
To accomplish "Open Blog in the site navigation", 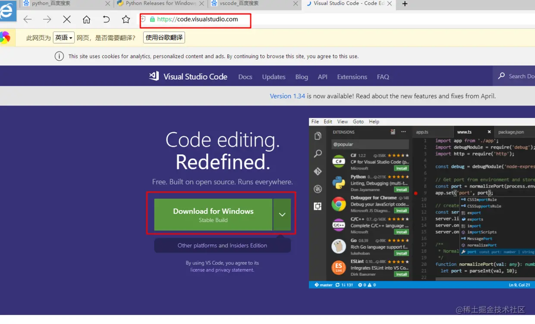I will coord(302,77).
